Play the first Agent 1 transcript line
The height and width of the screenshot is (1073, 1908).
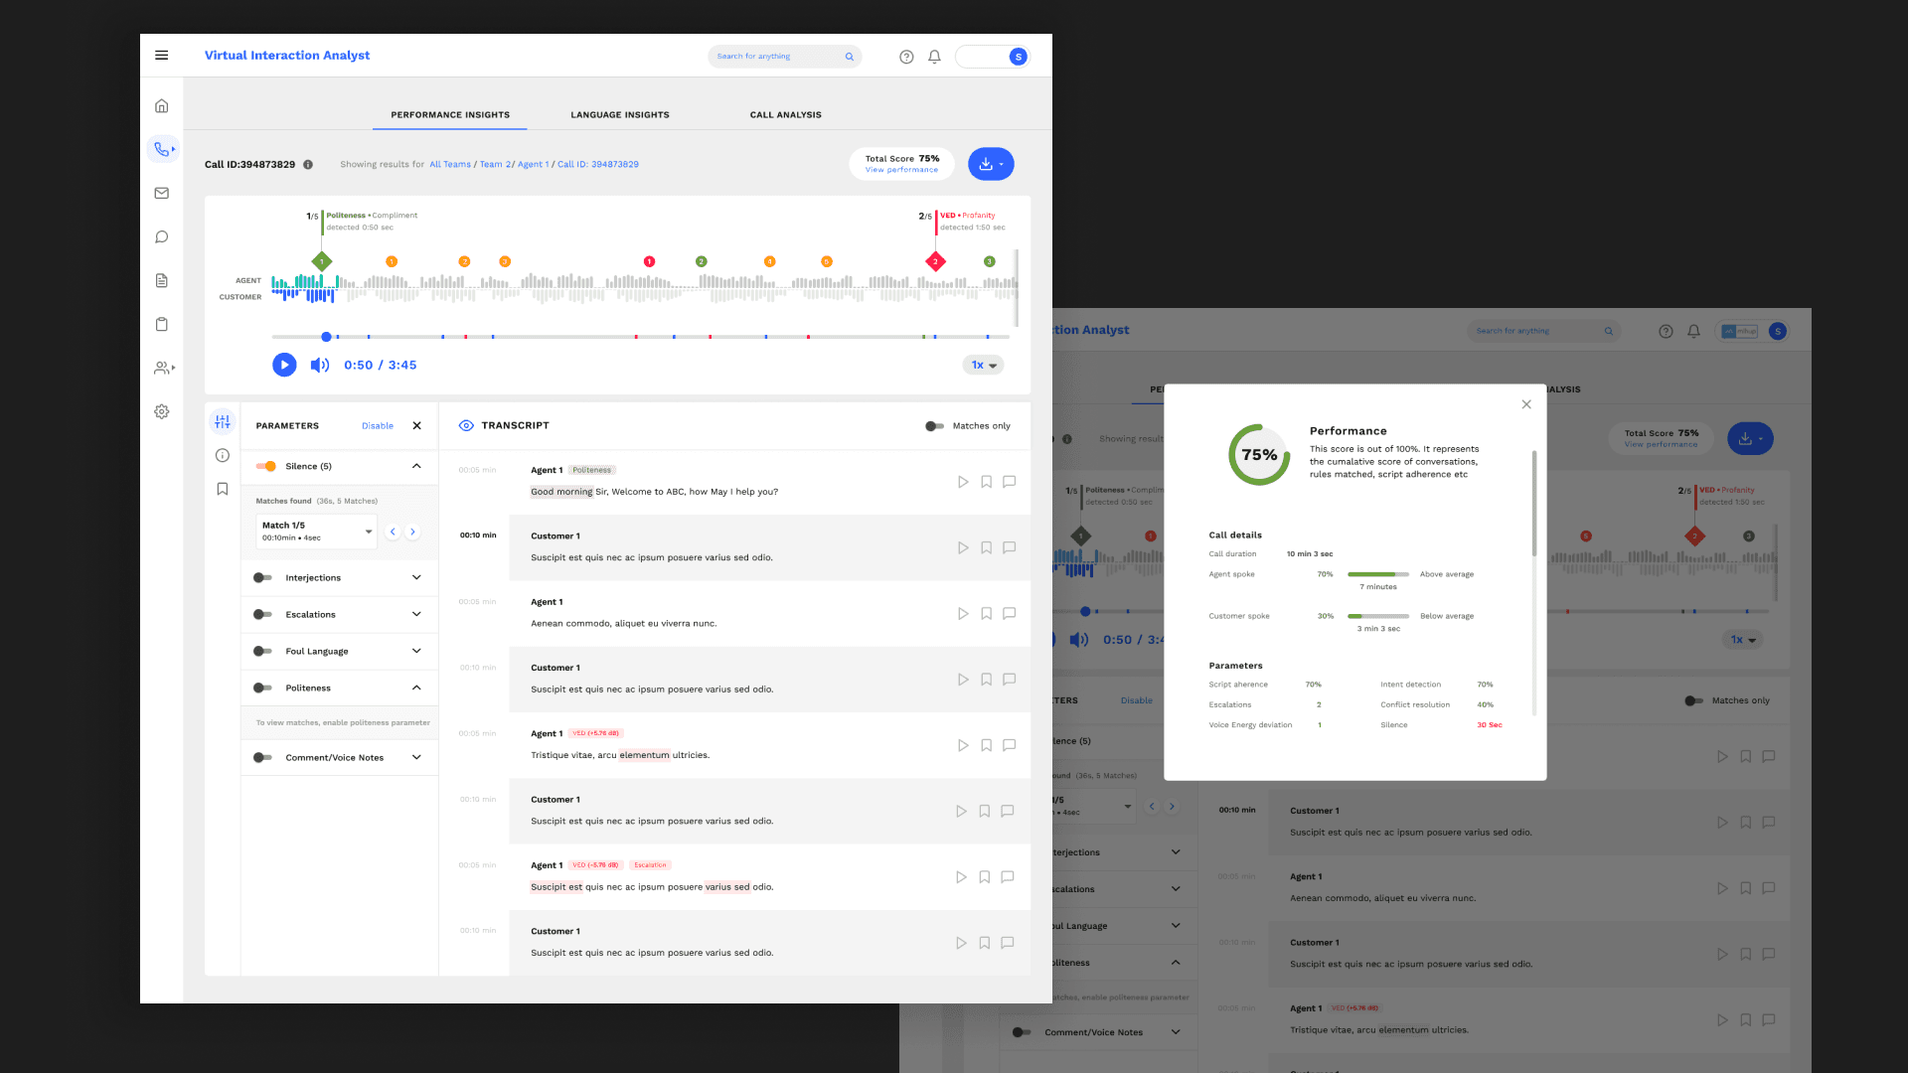[x=963, y=482]
